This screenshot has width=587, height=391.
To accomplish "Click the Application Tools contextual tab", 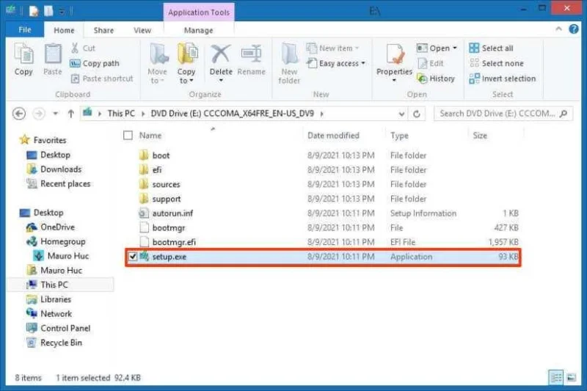I will coord(199,12).
